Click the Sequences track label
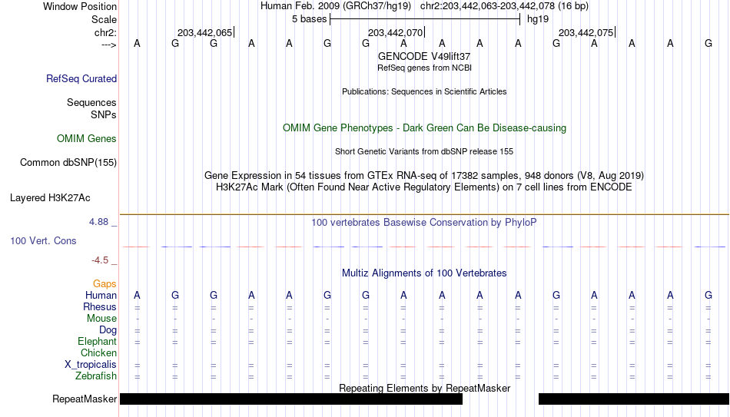Viewport: 730px width, 417px height. coord(91,102)
